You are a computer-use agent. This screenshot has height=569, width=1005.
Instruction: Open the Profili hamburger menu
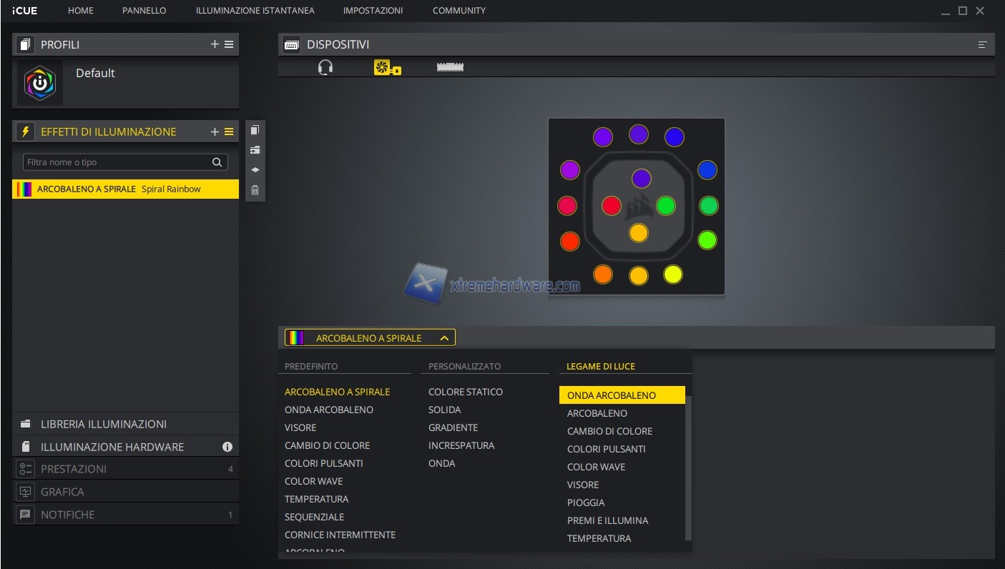pyautogui.click(x=229, y=44)
